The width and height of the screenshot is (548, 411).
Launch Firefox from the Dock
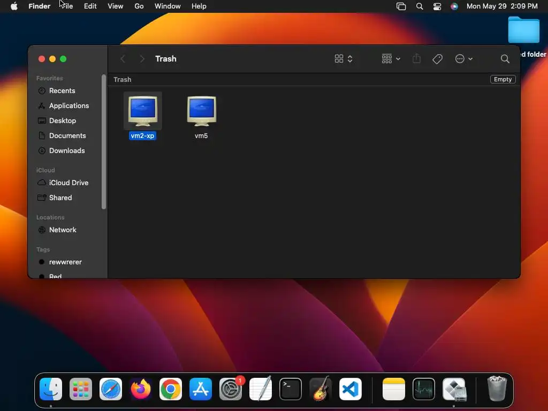pos(141,389)
